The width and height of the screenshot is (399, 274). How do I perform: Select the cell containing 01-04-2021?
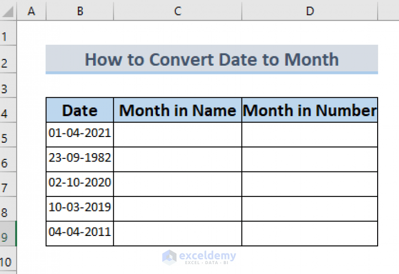[x=80, y=135]
